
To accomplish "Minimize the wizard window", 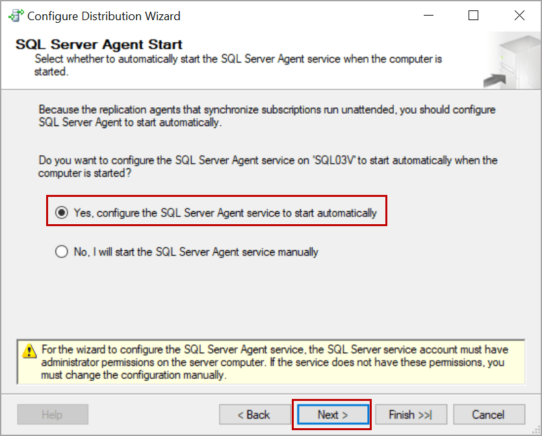I will 428,15.
